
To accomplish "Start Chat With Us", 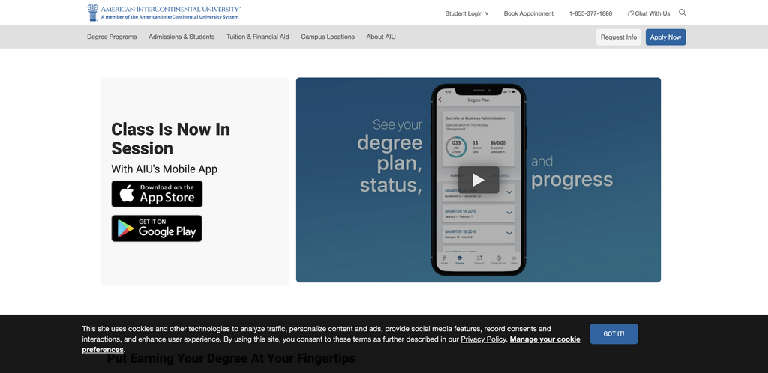I will [x=649, y=13].
